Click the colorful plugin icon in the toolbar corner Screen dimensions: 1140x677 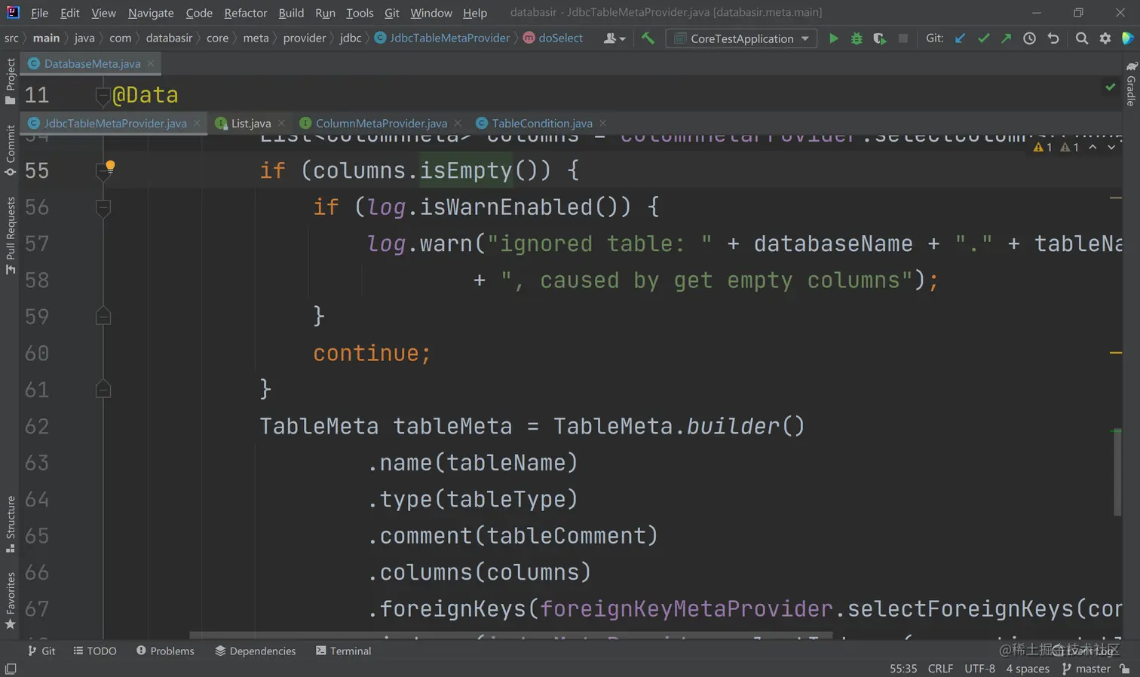[1128, 38]
